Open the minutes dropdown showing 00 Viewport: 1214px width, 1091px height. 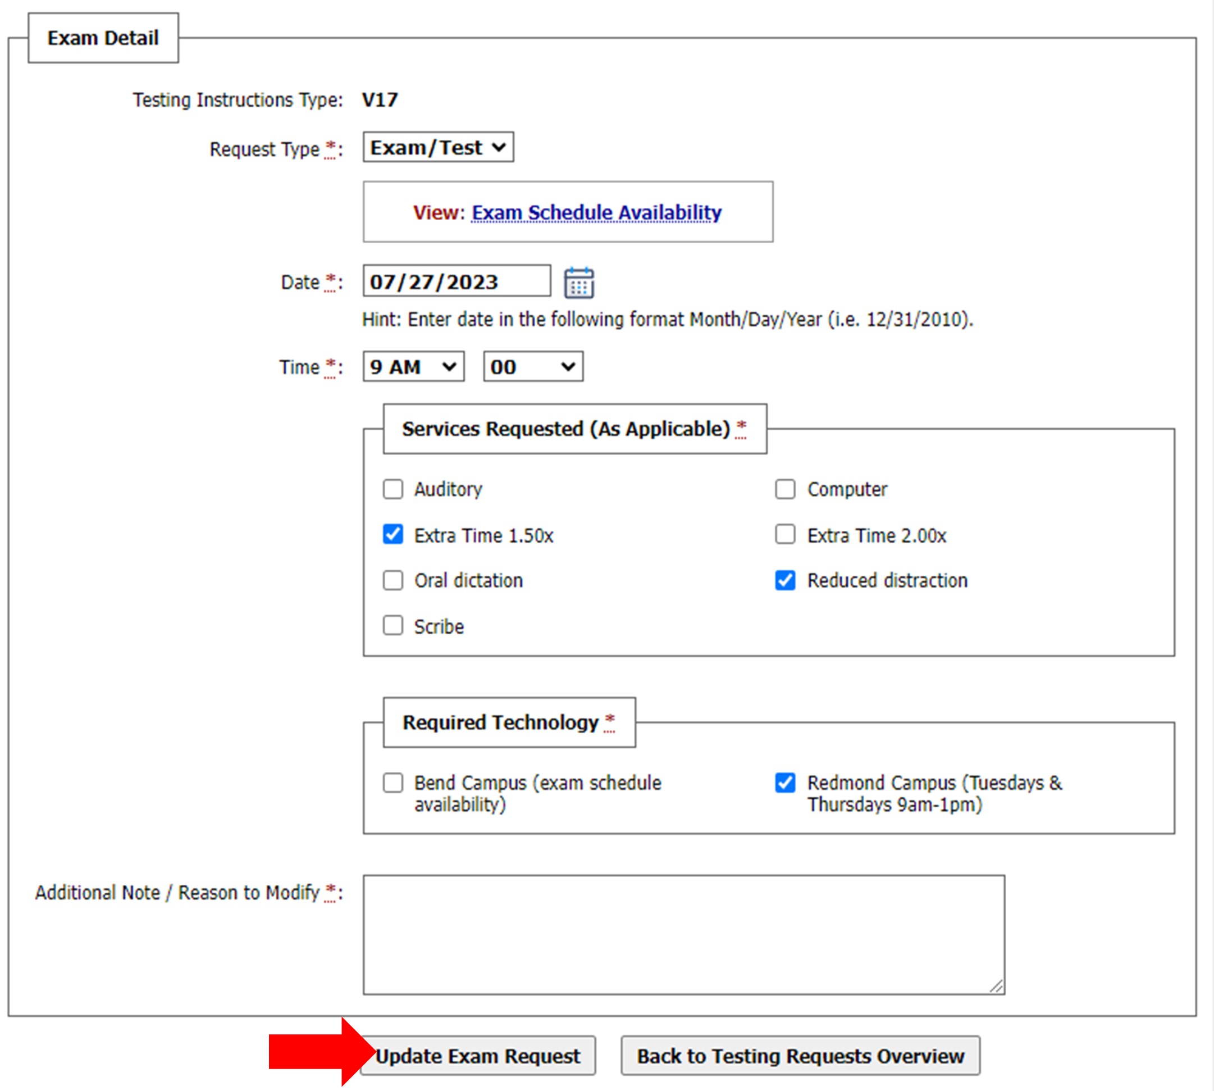[533, 367]
